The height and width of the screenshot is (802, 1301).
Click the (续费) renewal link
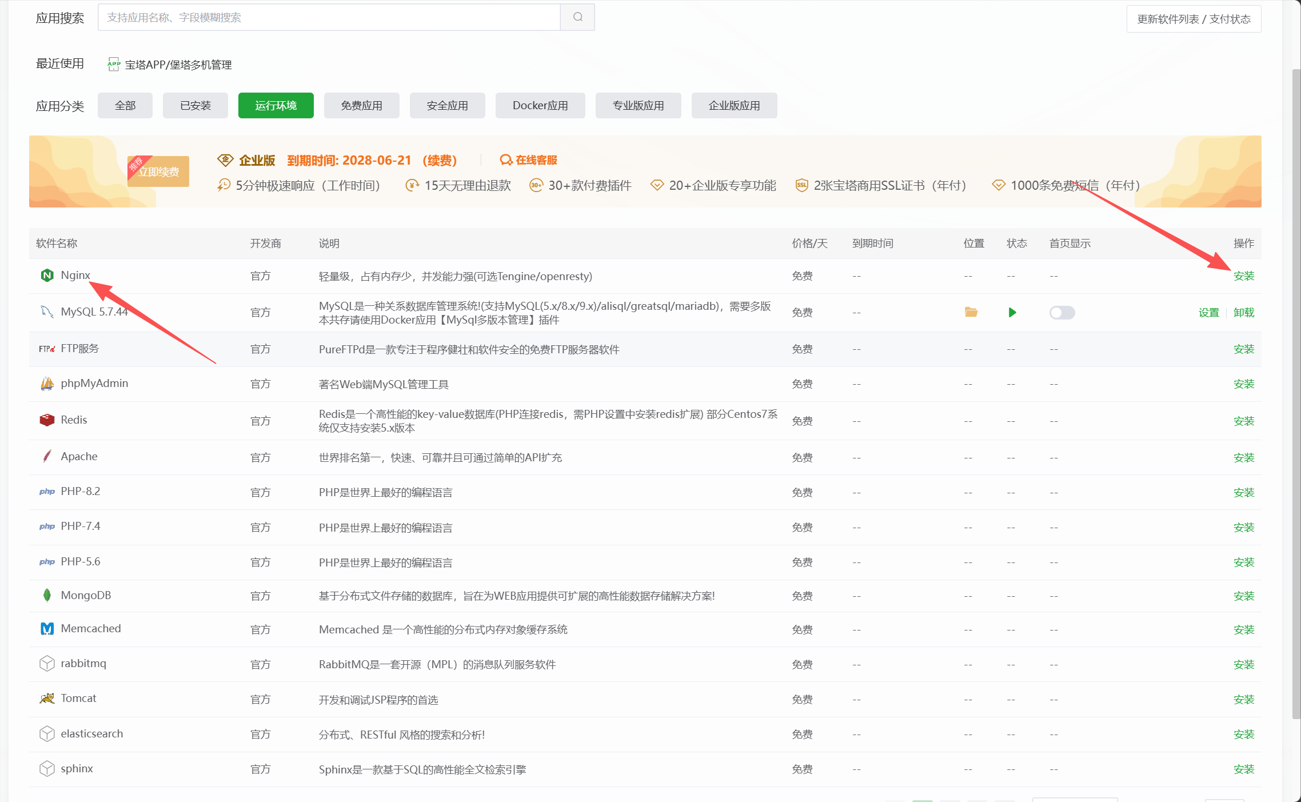[440, 161]
